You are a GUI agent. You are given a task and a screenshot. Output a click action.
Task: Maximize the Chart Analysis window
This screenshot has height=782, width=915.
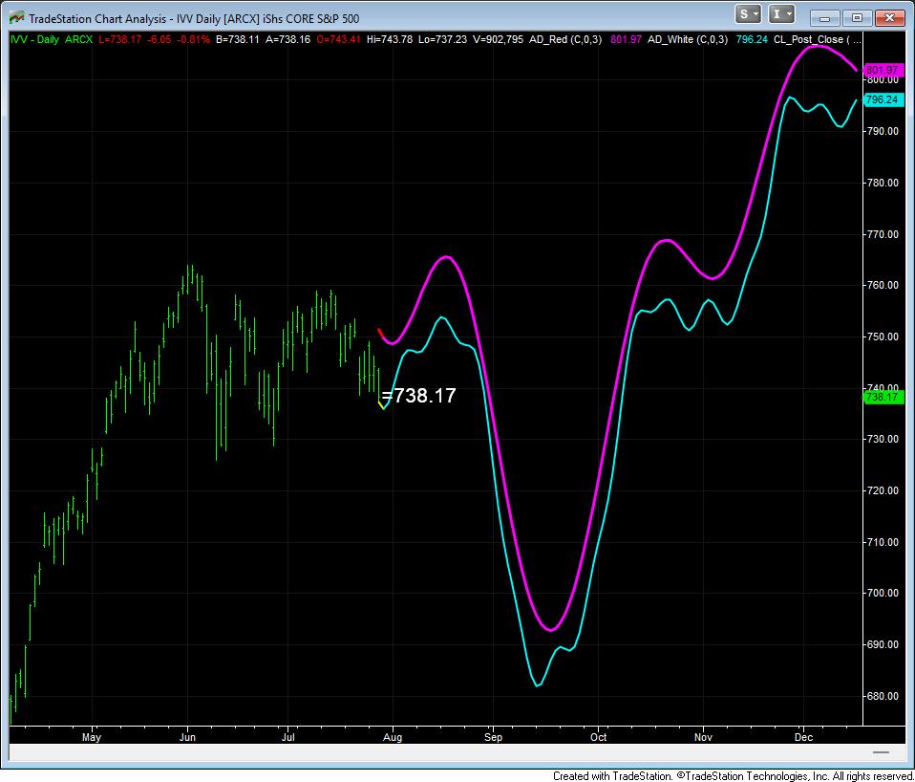(857, 18)
